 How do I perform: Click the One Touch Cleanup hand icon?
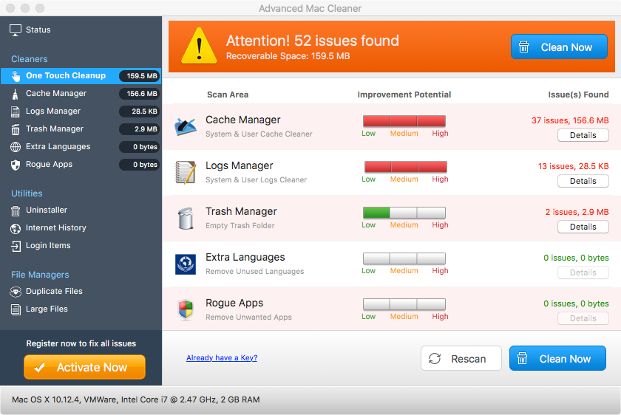[16, 76]
